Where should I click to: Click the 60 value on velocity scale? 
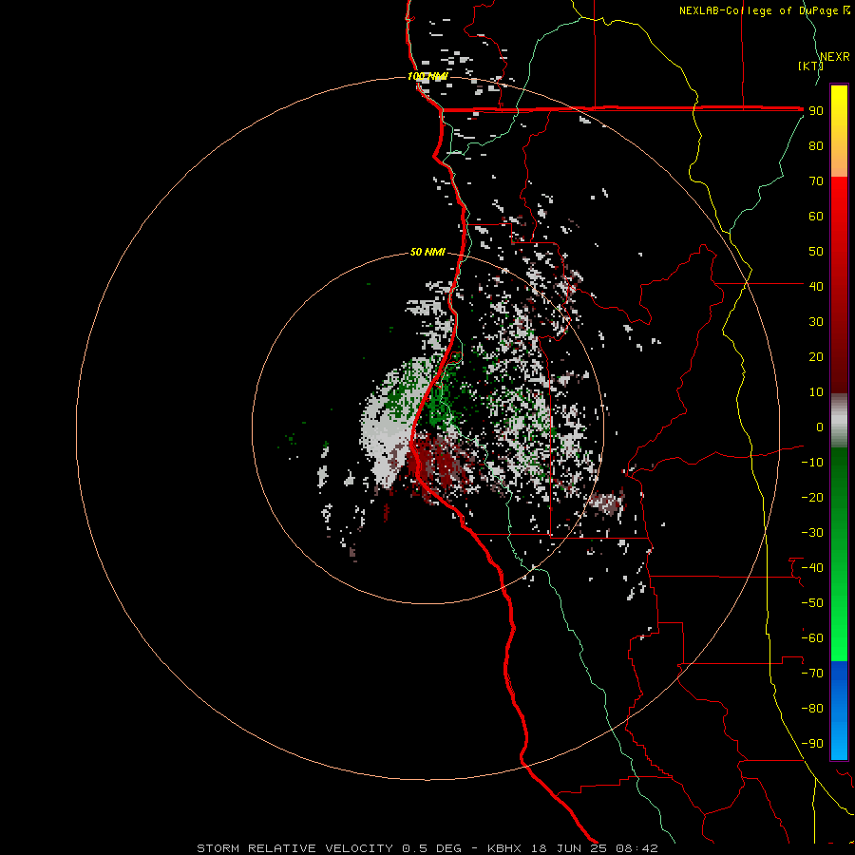(816, 217)
